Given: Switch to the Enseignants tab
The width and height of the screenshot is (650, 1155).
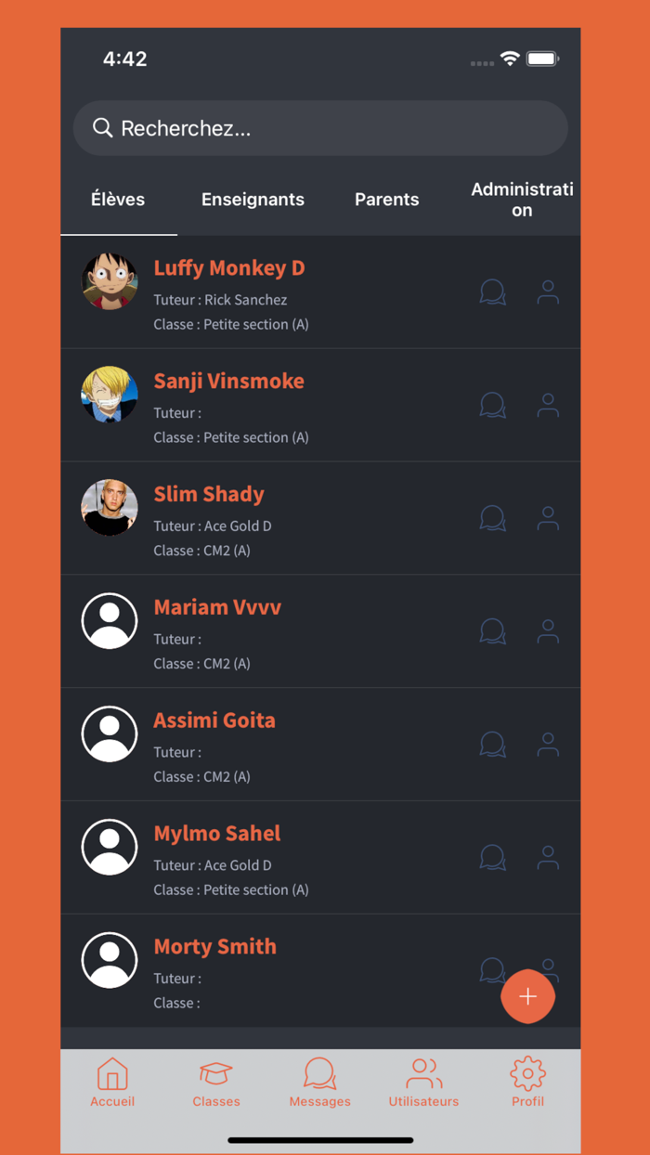Looking at the screenshot, I should pos(253,200).
